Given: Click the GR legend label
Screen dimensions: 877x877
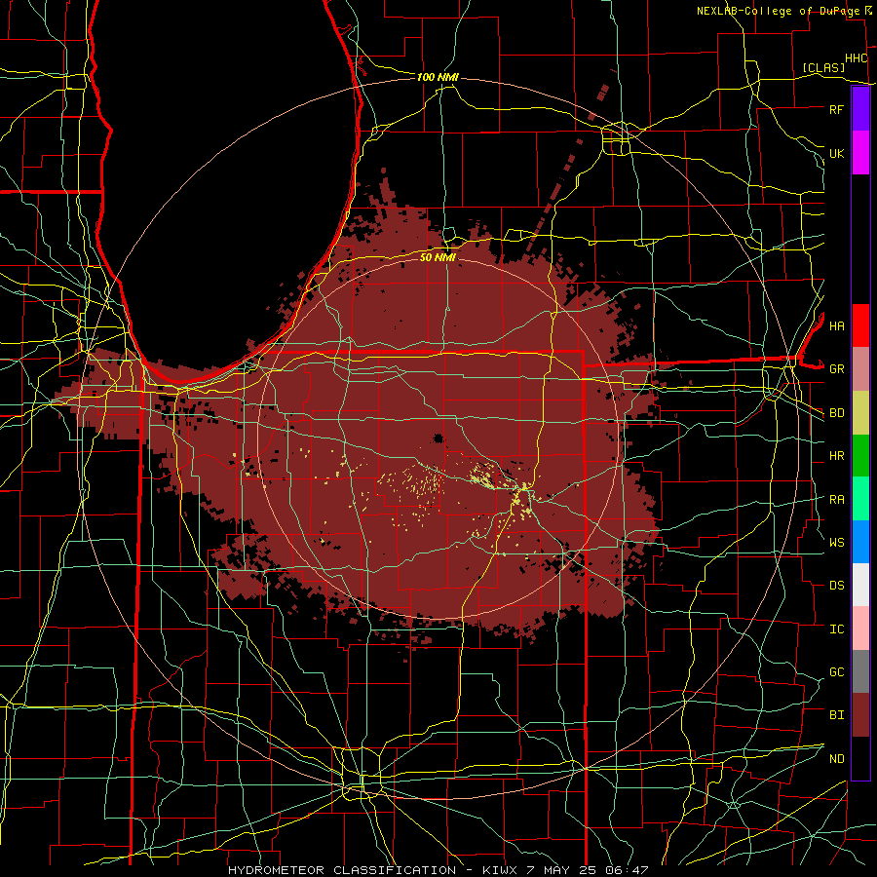Looking at the screenshot, I should point(836,369).
